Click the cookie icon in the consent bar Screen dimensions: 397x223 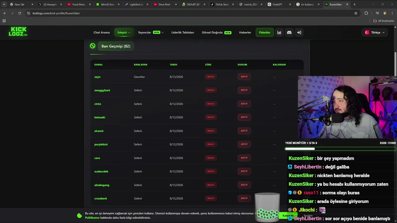tap(79, 216)
